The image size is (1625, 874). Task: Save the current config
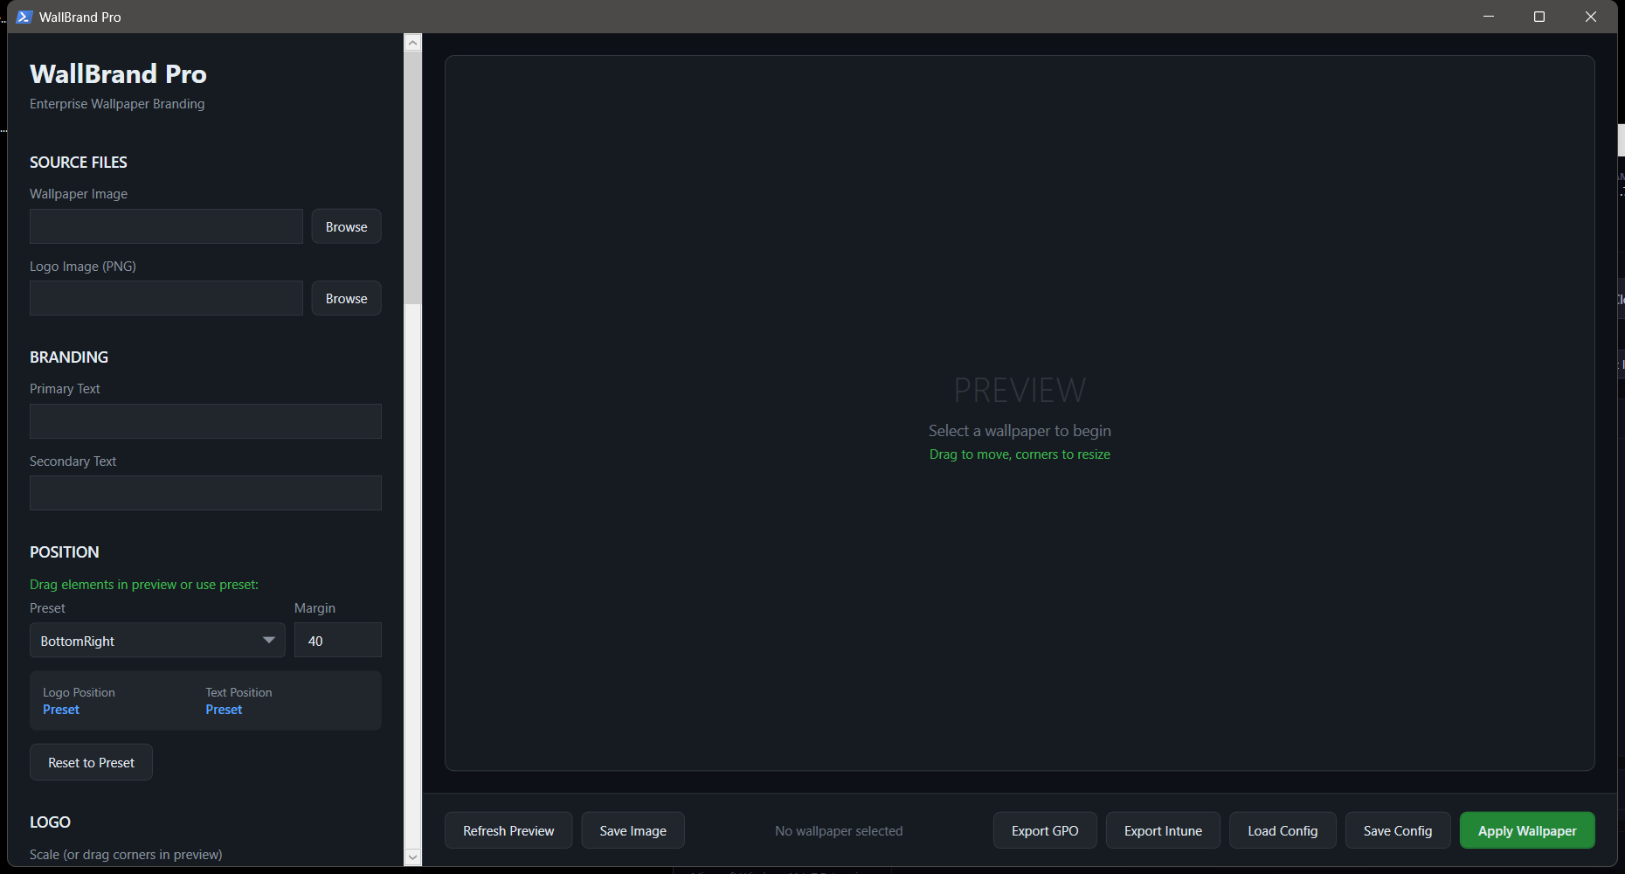pos(1397,830)
